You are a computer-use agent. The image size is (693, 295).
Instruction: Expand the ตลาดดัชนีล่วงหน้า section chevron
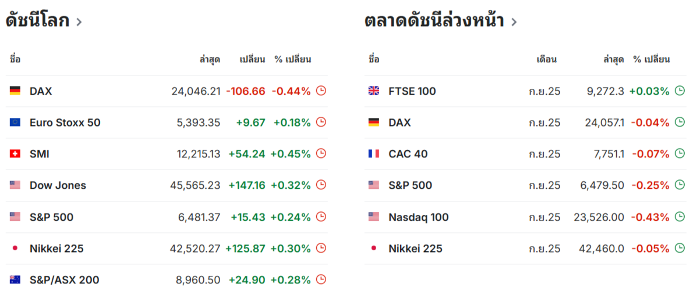point(514,21)
